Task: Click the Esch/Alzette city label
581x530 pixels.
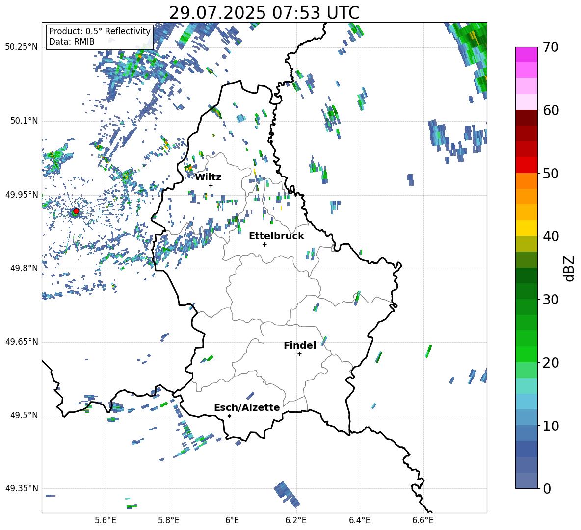Action: (x=247, y=407)
